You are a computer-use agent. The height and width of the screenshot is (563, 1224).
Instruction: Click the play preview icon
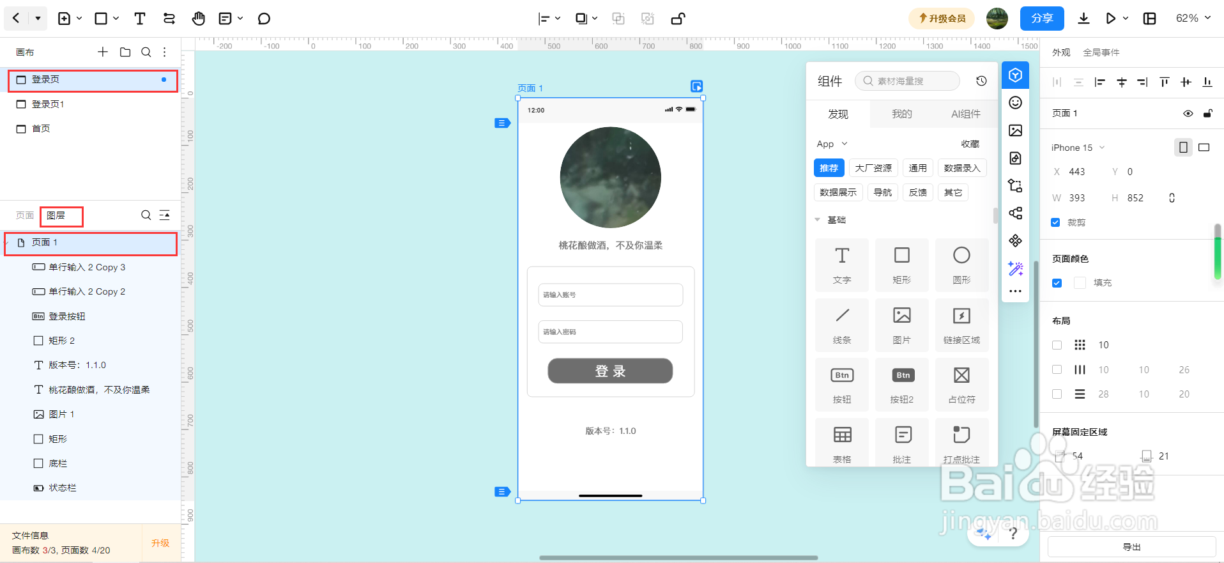[x=1111, y=19]
